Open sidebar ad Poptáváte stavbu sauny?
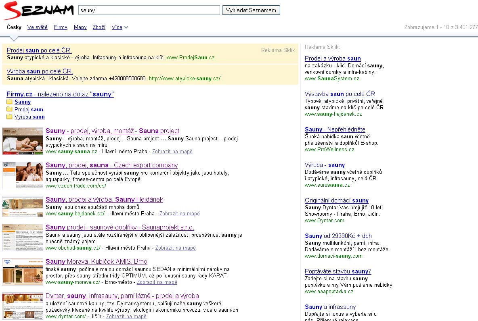Image resolution: width=478 pixels, height=321 pixels. pyautogui.click(x=338, y=271)
